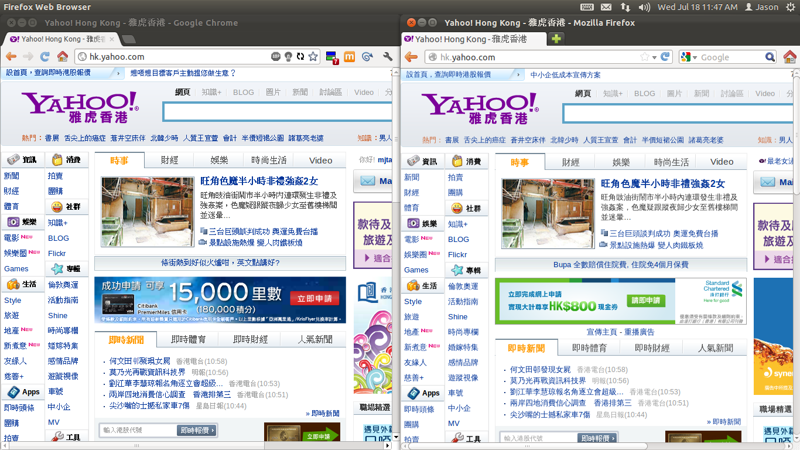Click the orange 'm' extension icon in Chrome

point(349,57)
